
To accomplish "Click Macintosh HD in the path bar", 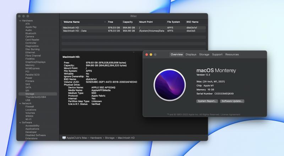I will click(x=126, y=138).
